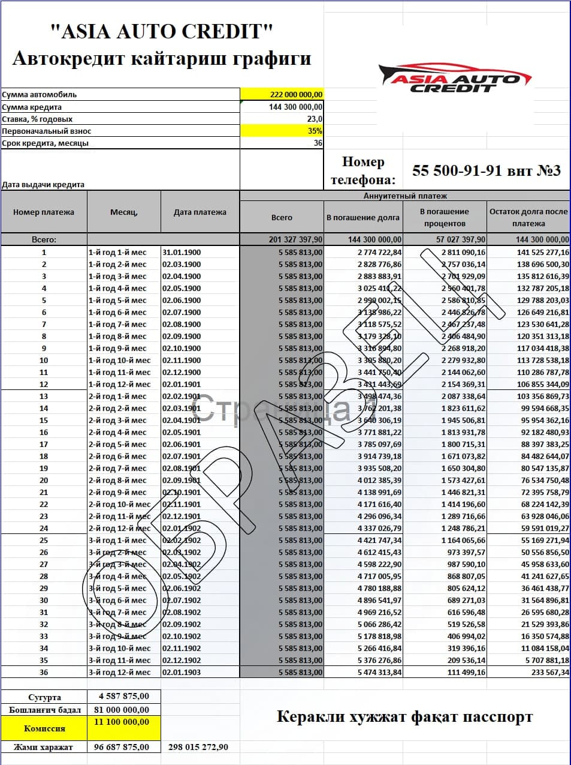Click balance cell 5 707 881,18

pos(528,660)
